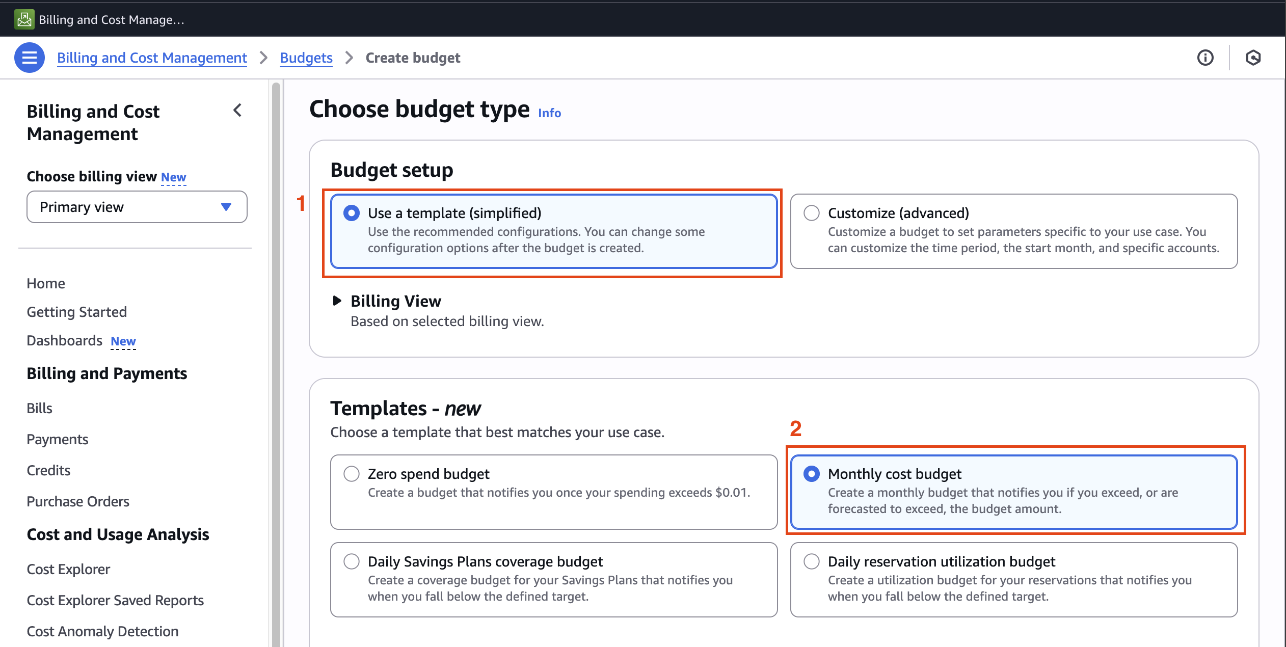
Task: Click the Primary view dropdown arrow
Action: [226, 207]
